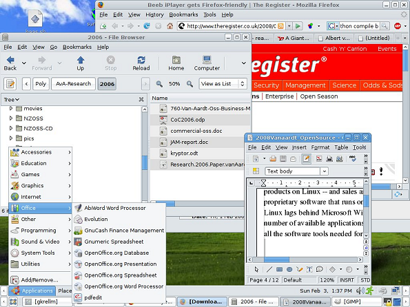Reload the 2006 folder listing
Image resolution: width=410 pixels, height=307 pixels.
pyautogui.click(x=141, y=63)
